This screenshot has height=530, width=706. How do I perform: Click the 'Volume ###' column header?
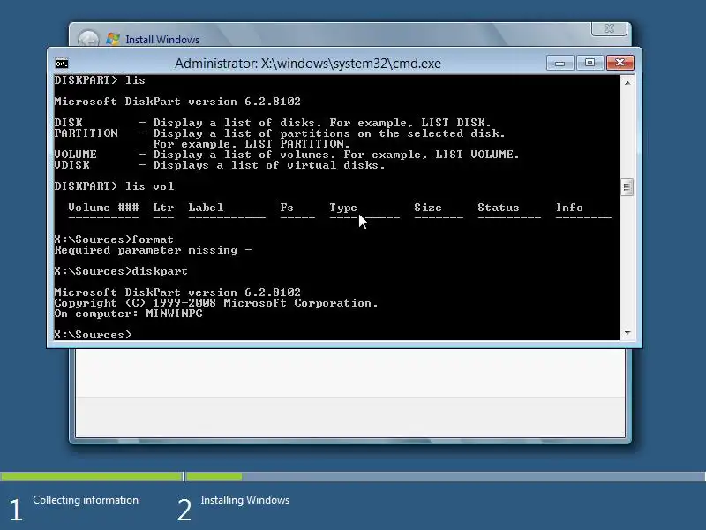pos(103,208)
